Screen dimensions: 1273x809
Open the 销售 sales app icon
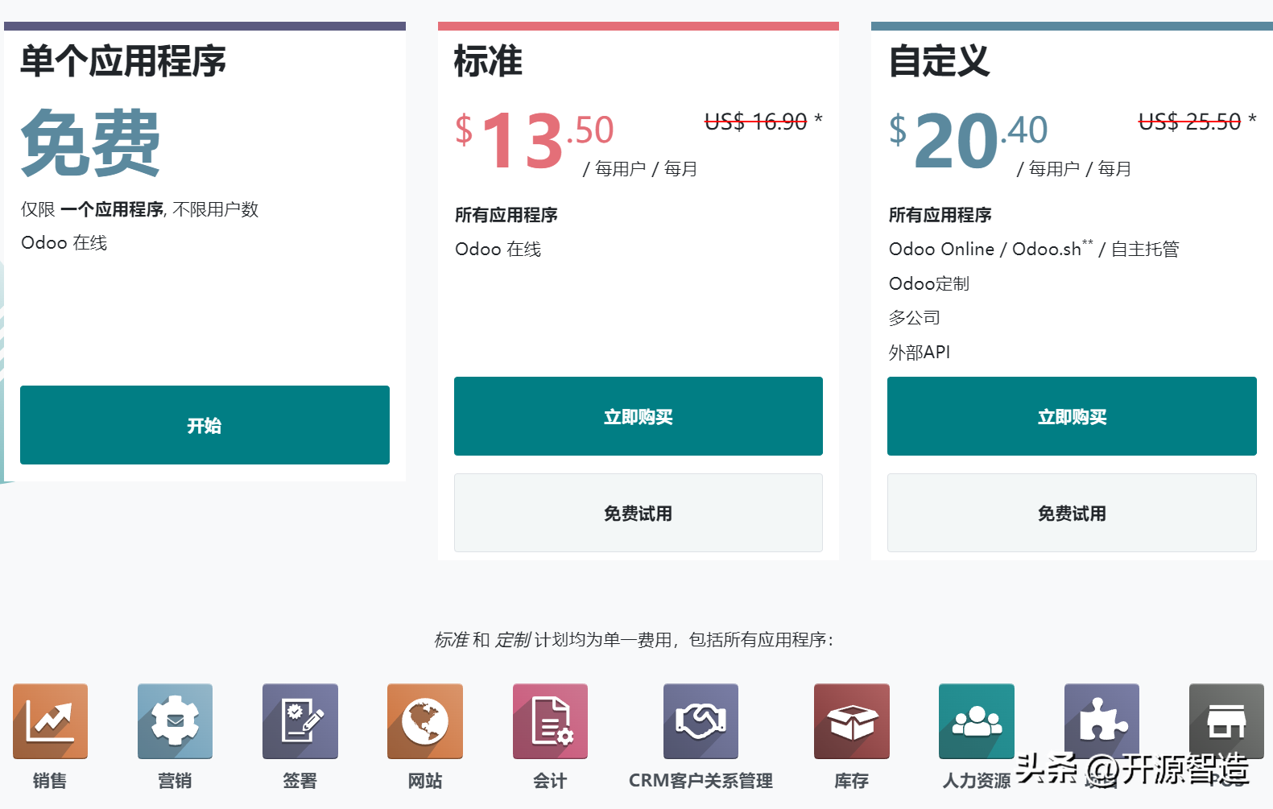click(x=50, y=721)
